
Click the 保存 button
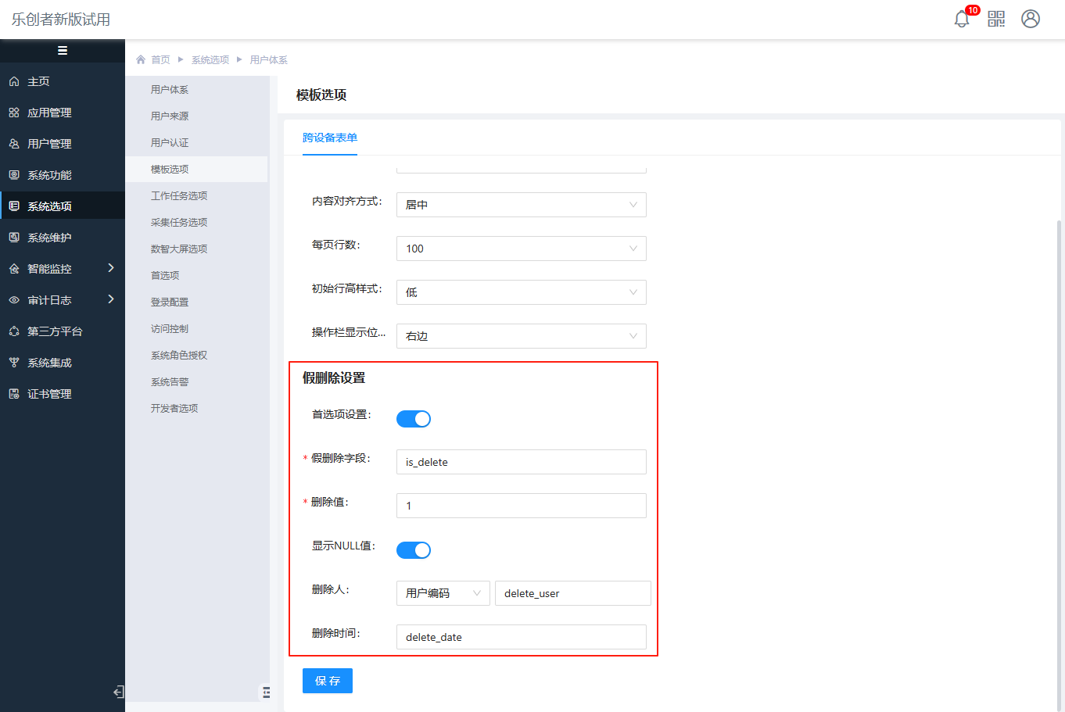(x=327, y=681)
